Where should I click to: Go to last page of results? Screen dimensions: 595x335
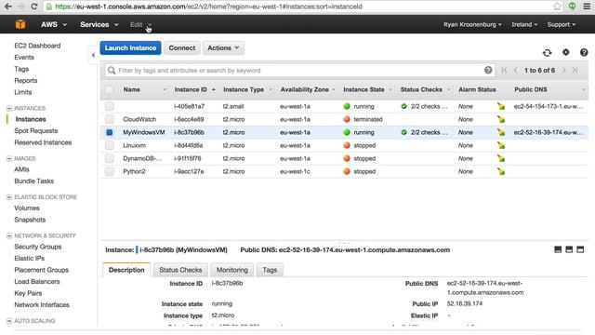[575, 70]
